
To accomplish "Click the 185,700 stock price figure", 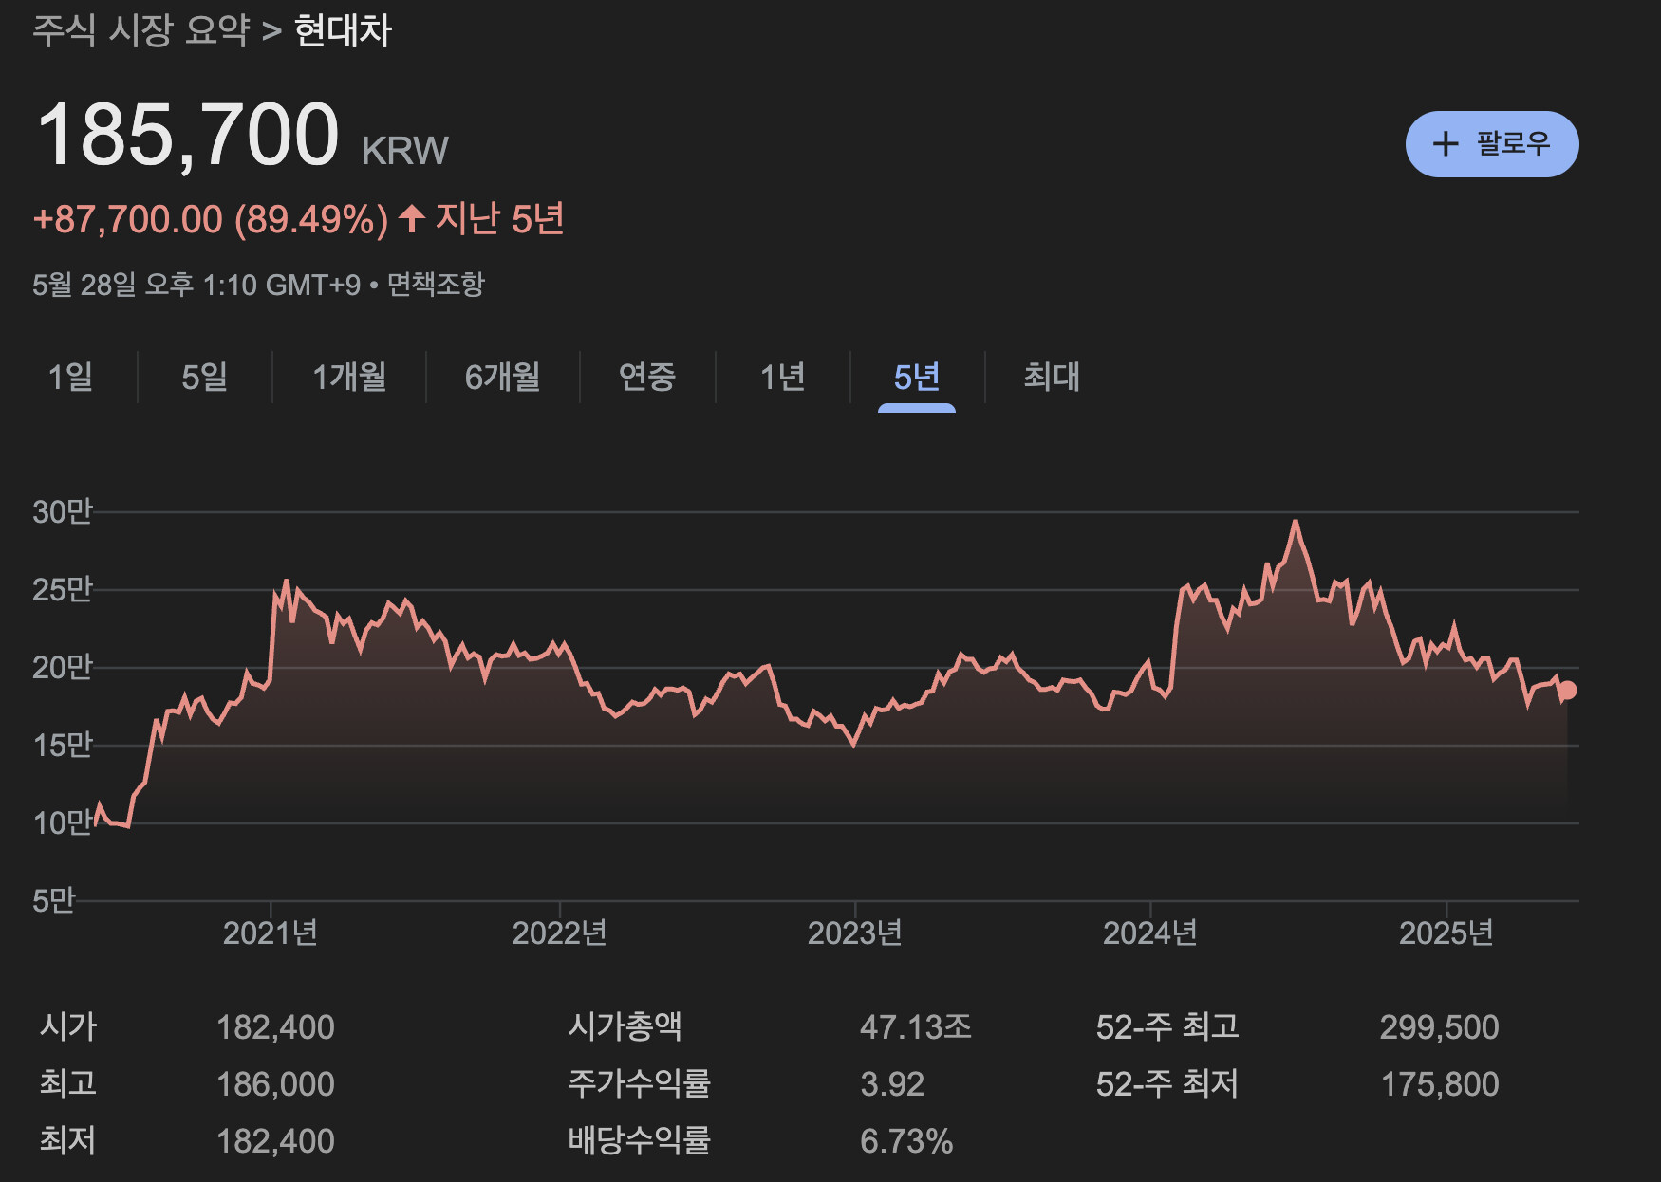I will (x=188, y=135).
